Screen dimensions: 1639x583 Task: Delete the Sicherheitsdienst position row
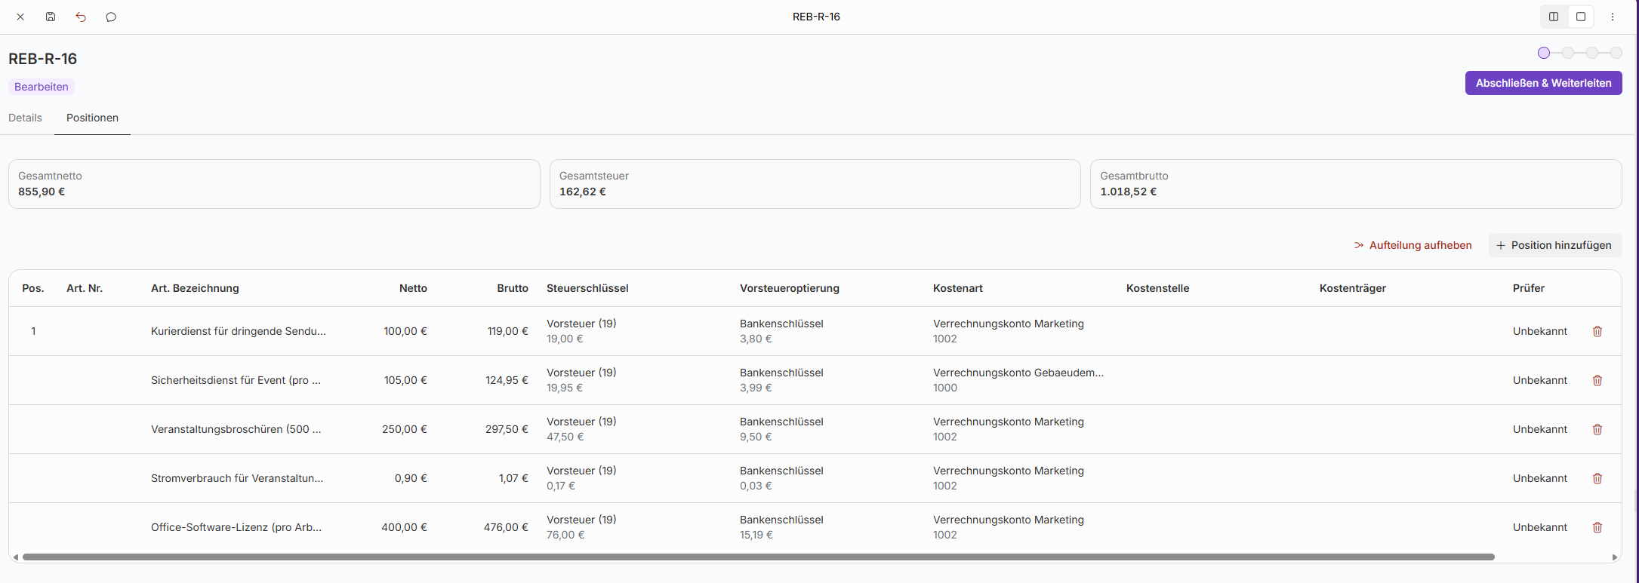click(x=1597, y=380)
